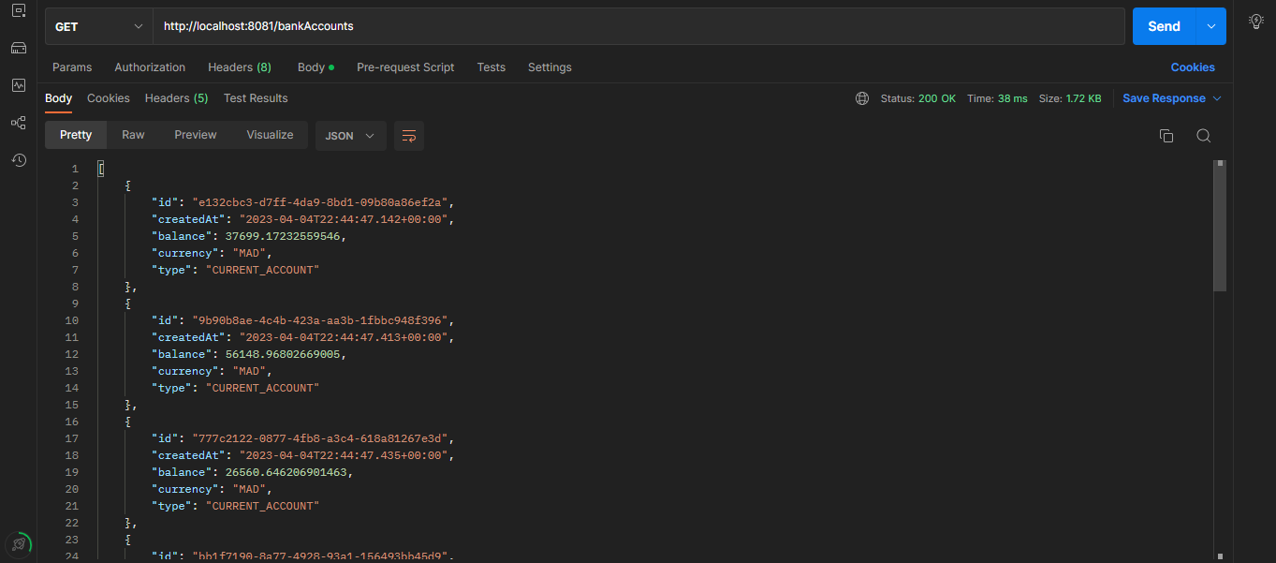Switch to the Tests tab
Viewport: 1276px width, 563px height.
491,67
